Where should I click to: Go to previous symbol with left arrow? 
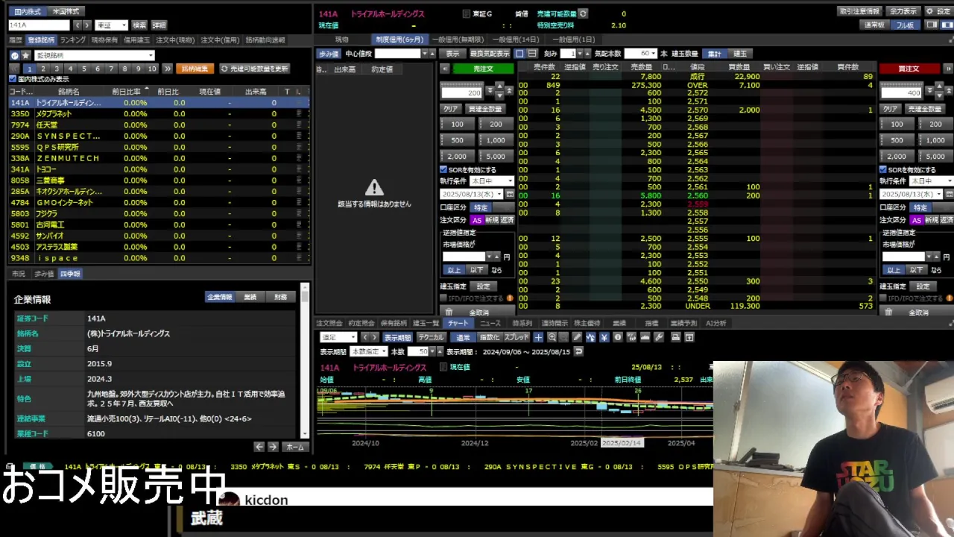(x=77, y=25)
